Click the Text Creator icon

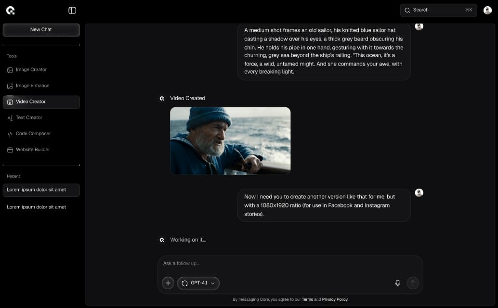pos(10,118)
